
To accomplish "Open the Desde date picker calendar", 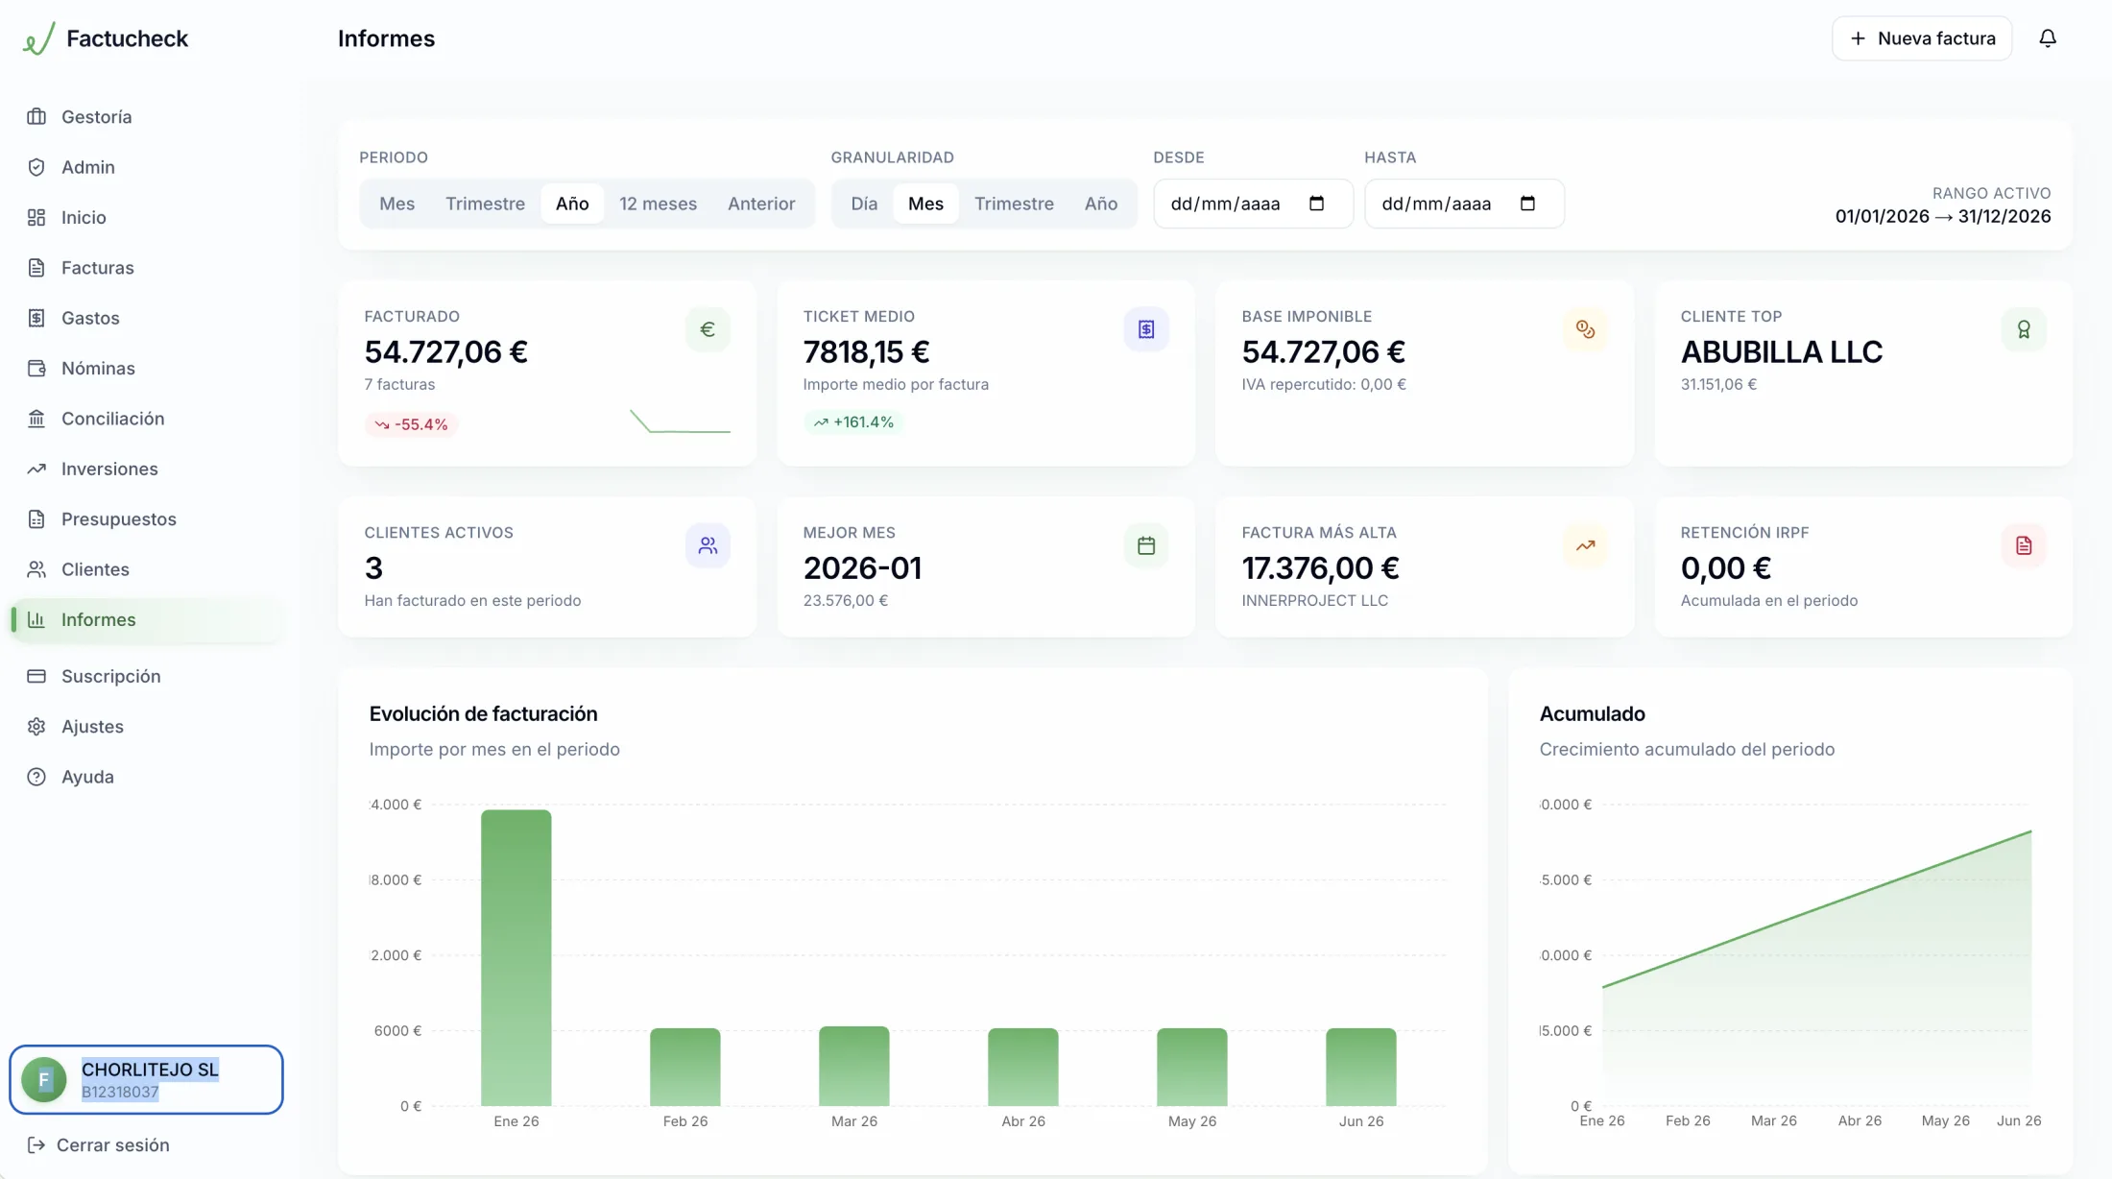I will tap(1316, 204).
